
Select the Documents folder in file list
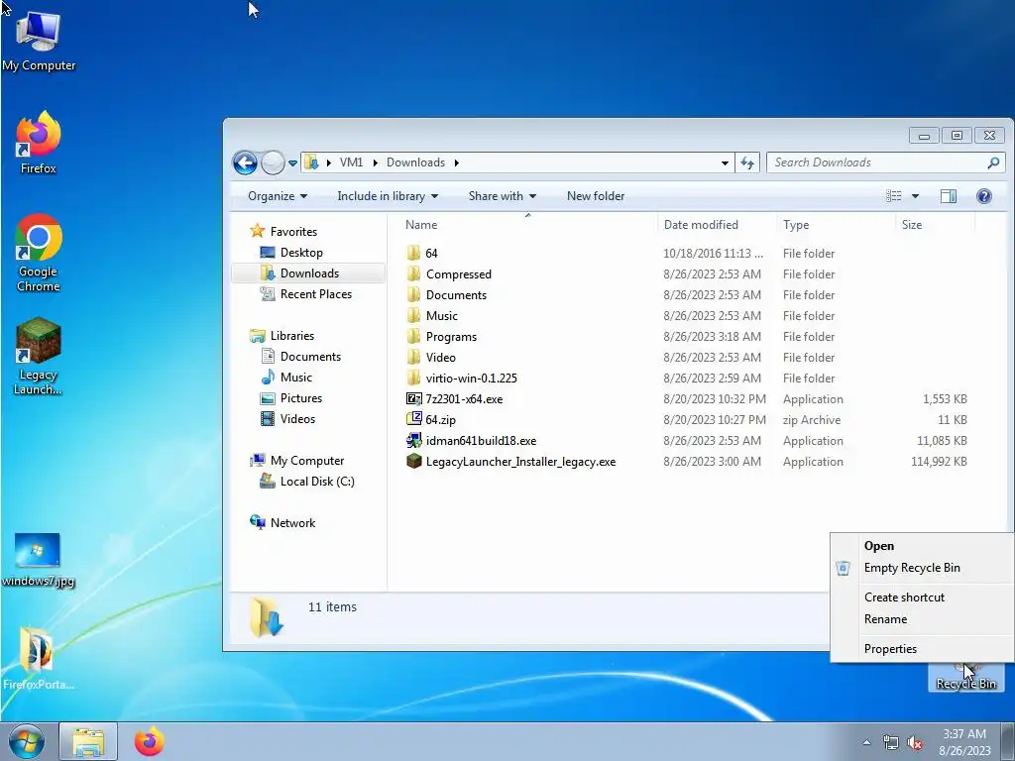[x=446, y=294]
